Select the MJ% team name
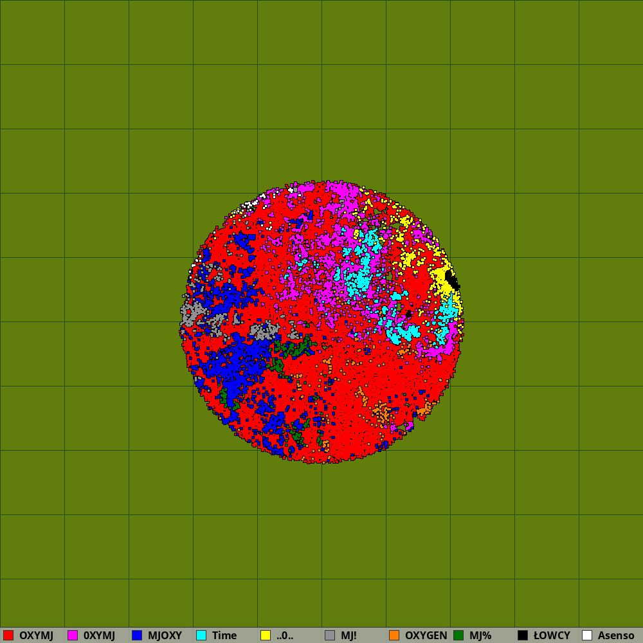The height and width of the screenshot is (643, 643). [x=480, y=635]
